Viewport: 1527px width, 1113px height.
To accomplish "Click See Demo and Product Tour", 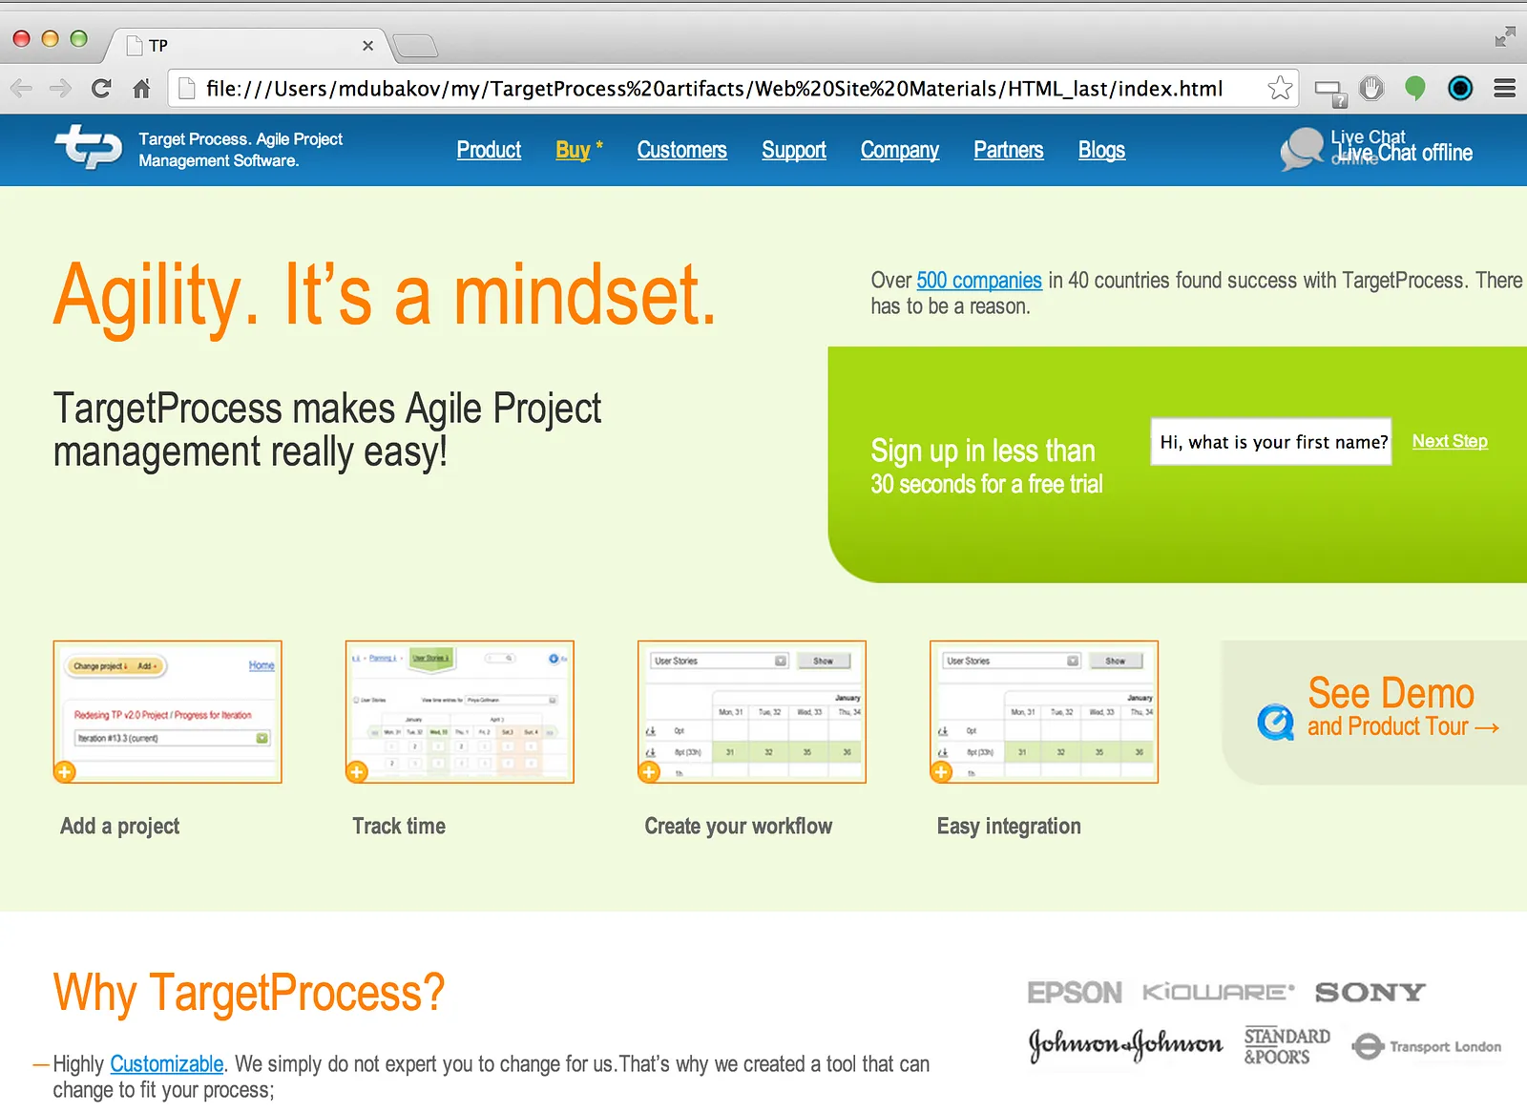I will tap(1403, 708).
